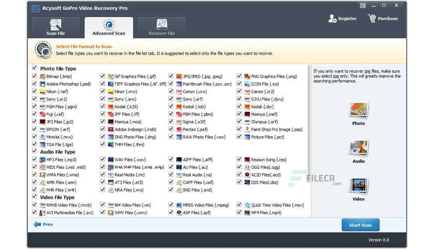Click the Paint Shop Pro Image icon
This screenshot has height=249, width=431.
pyautogui.click(x=247, y=129)
